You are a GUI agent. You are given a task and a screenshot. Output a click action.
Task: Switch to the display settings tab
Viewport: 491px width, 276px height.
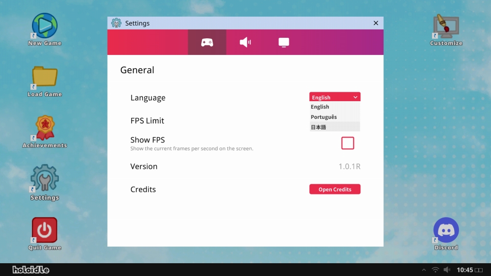pos(284,42)
